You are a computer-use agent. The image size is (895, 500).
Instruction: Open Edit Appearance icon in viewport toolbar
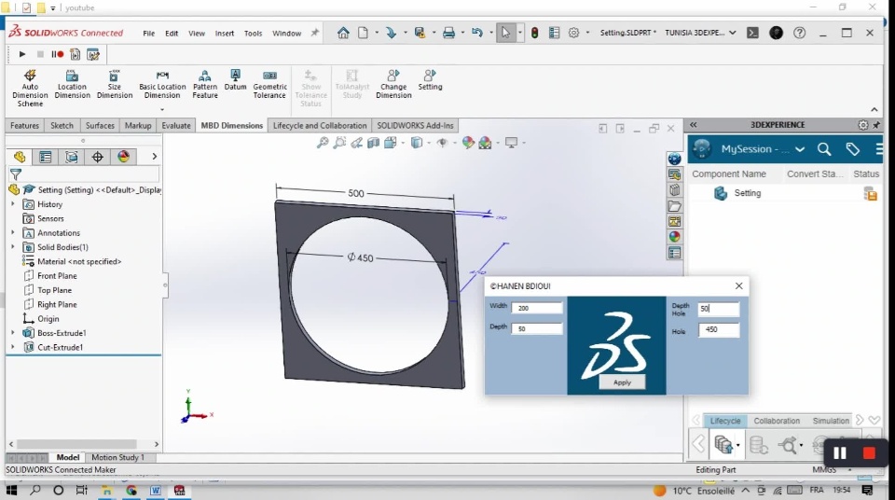pyautogui.click(x=468, y=143)
